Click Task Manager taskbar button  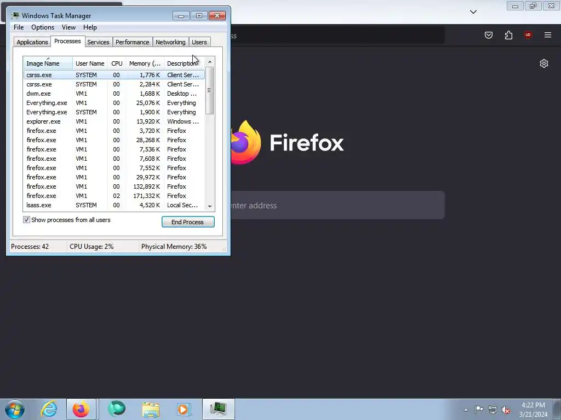coord(218,409)
